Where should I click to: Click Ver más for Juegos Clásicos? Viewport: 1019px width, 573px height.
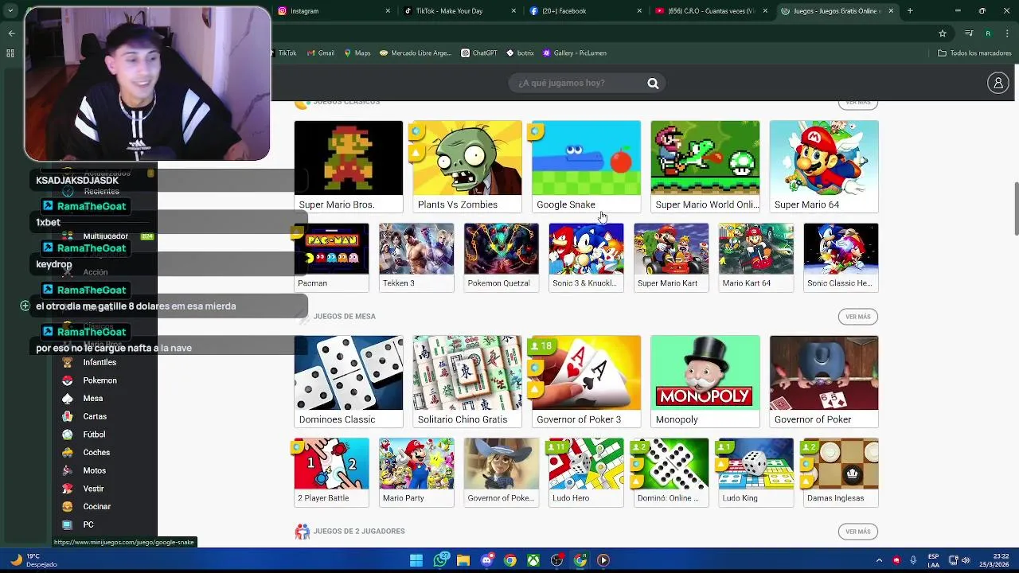[x=857, y=103]
